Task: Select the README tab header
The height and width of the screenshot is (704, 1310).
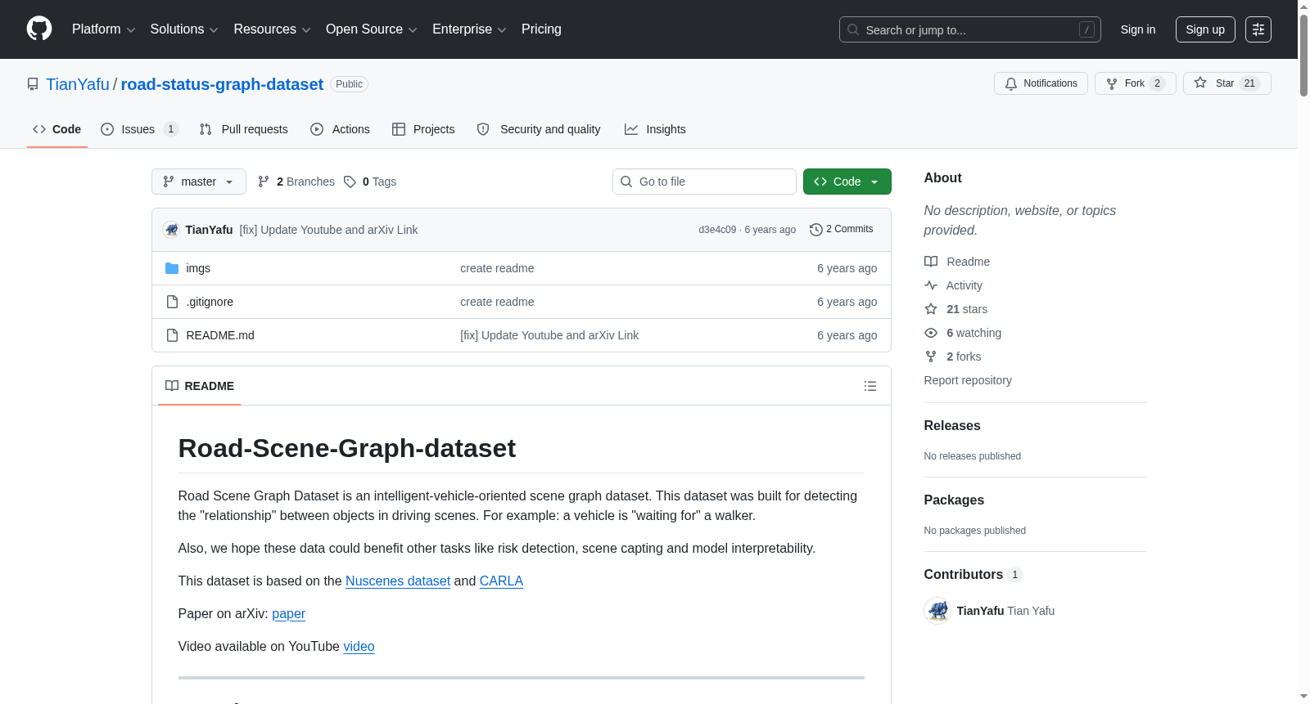Action: click(200, 386)
